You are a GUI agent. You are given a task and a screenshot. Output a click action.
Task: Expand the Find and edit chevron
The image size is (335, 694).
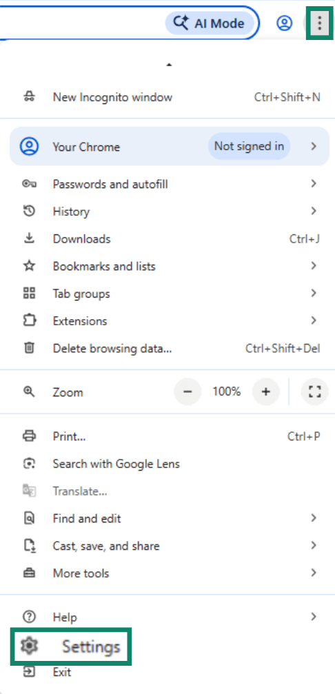pos(314,518)
